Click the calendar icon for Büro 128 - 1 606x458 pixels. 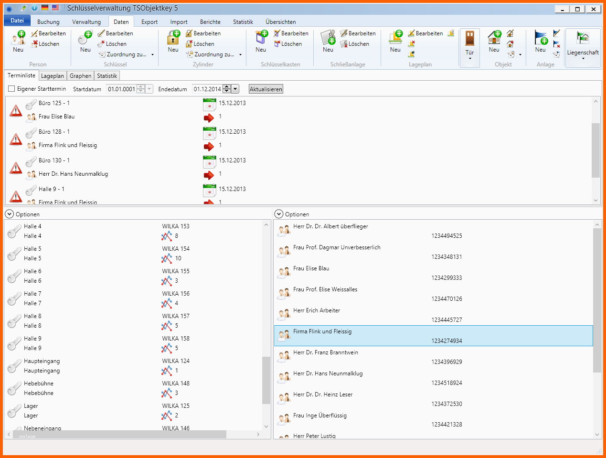pyautogui.click(x=210, y=133)
